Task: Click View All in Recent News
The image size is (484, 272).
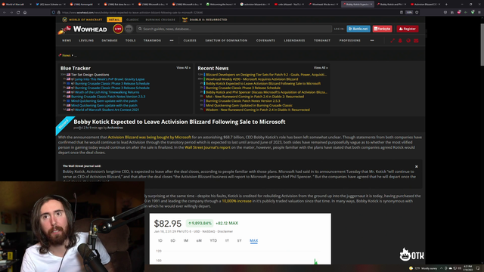Action: coord(321,67)
